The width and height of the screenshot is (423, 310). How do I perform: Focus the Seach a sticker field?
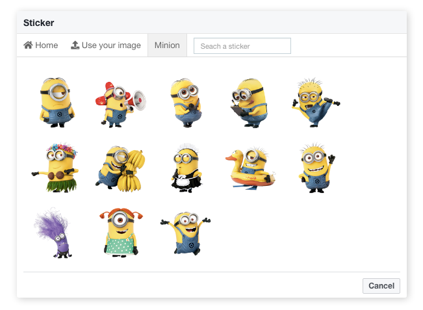[x=242, y=46]
